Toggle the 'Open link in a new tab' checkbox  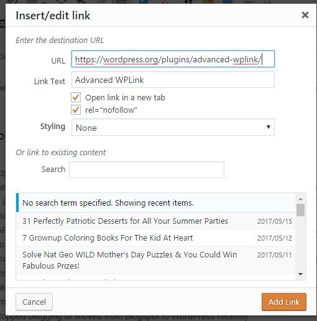[x=76, y=97]
